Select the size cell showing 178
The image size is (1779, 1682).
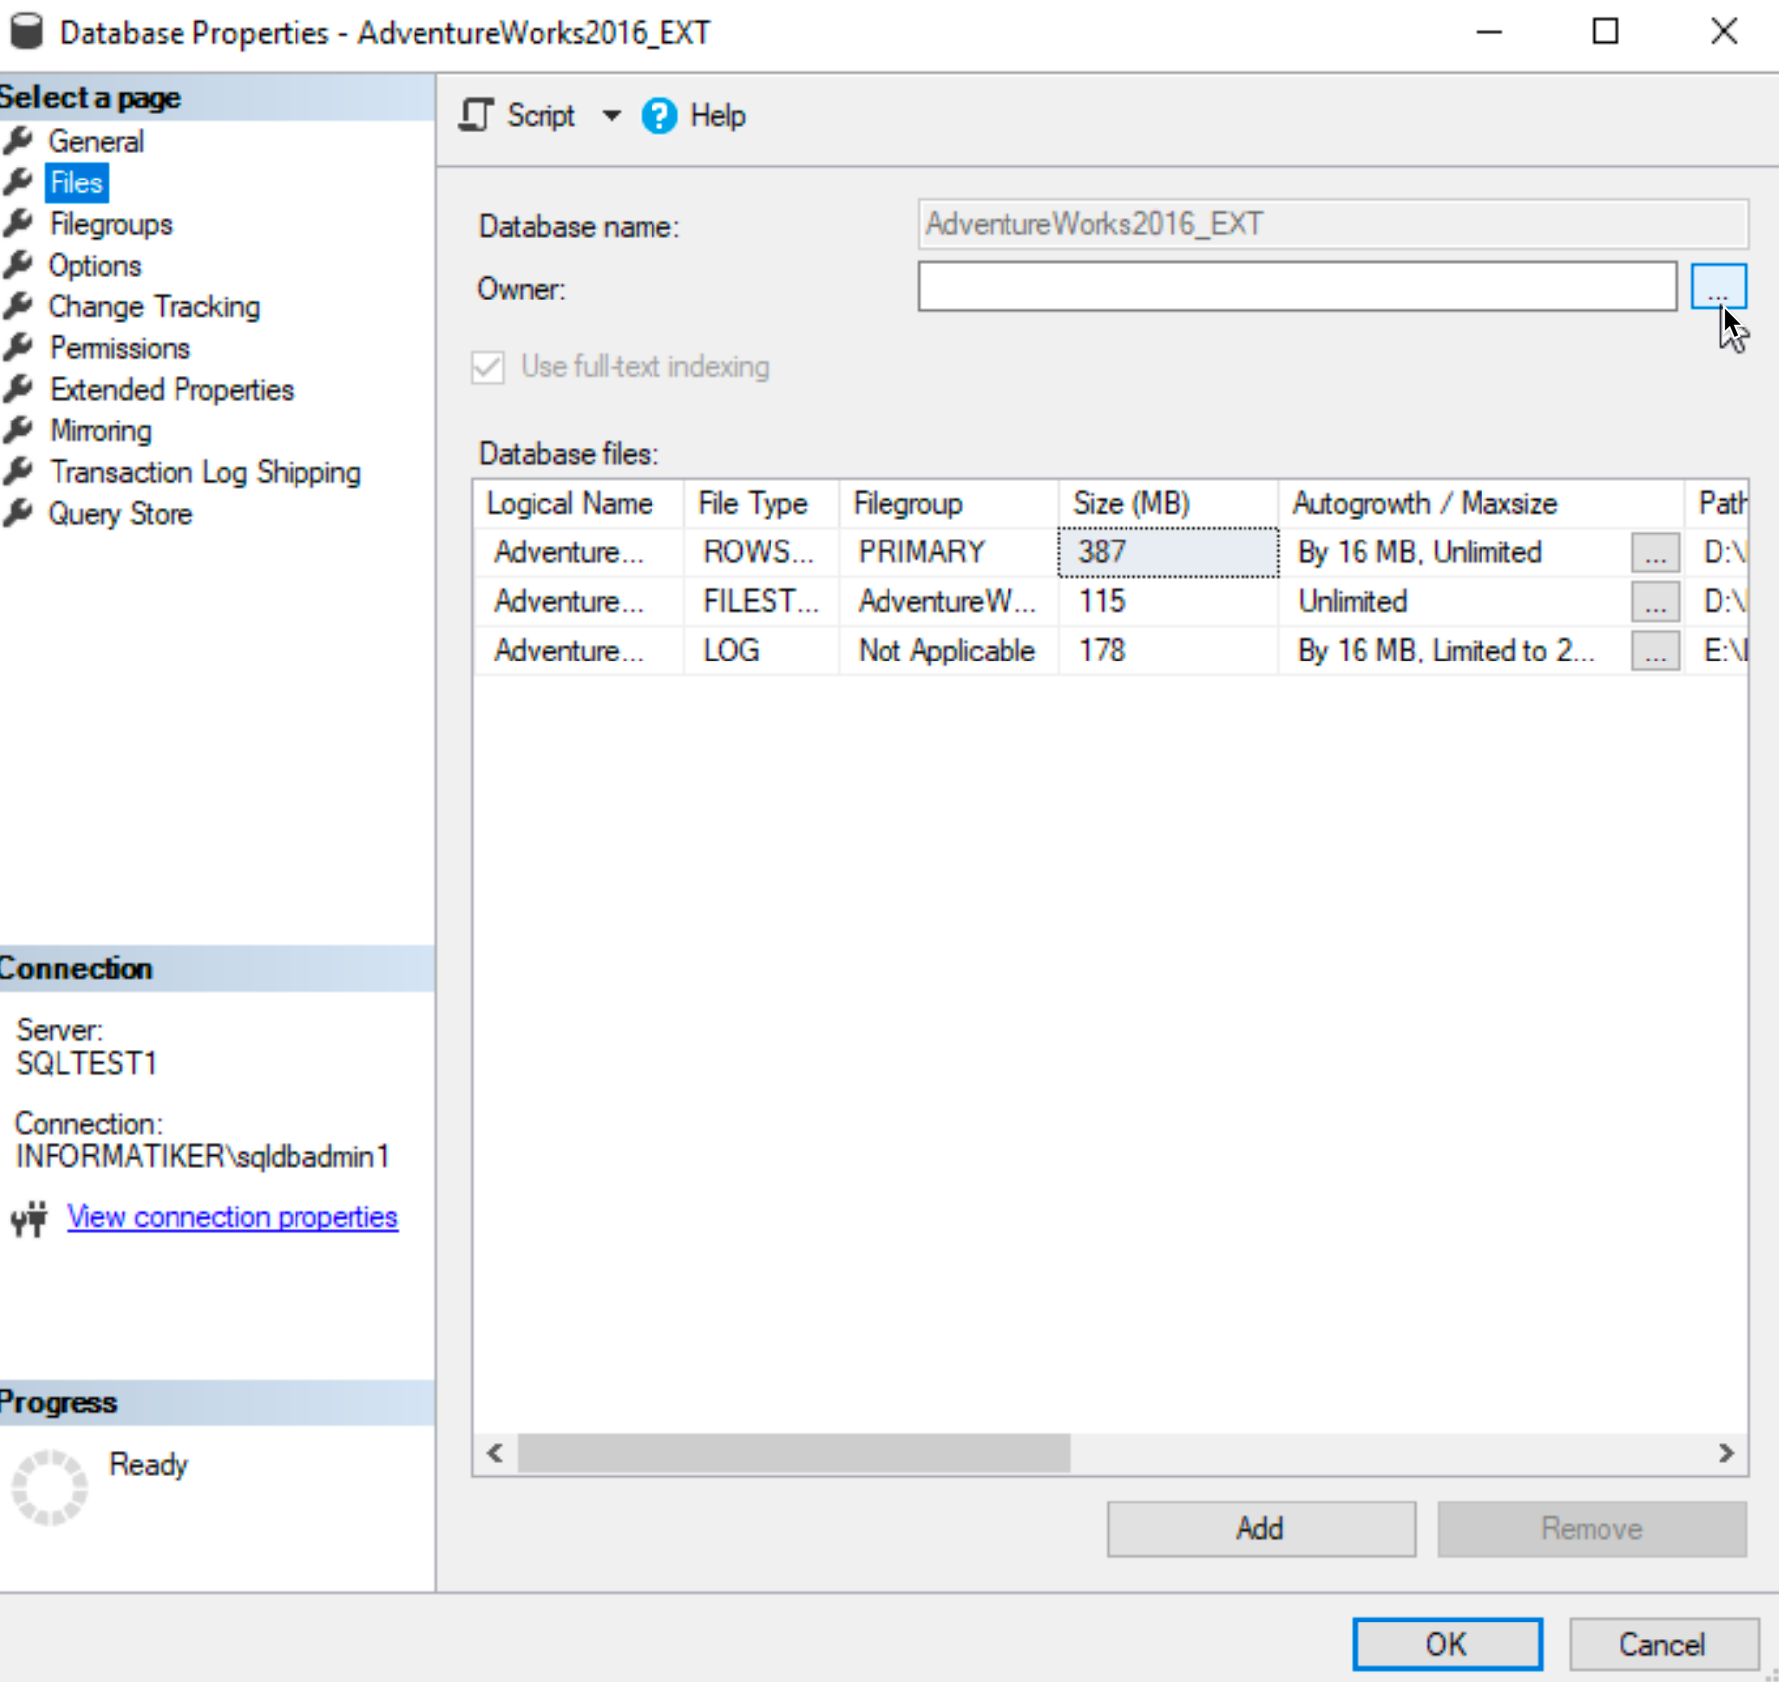click(1168, 651)
